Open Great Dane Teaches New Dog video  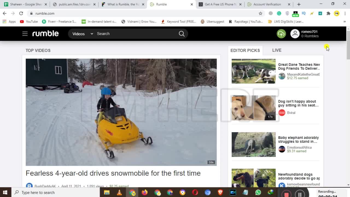tap(299, 66)
